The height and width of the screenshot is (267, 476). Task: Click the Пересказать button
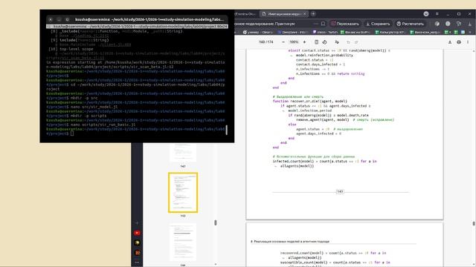tap(345, 24)
